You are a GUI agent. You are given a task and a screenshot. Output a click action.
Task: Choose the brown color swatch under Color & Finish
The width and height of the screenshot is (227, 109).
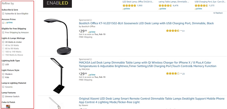(x=8, y=106)
